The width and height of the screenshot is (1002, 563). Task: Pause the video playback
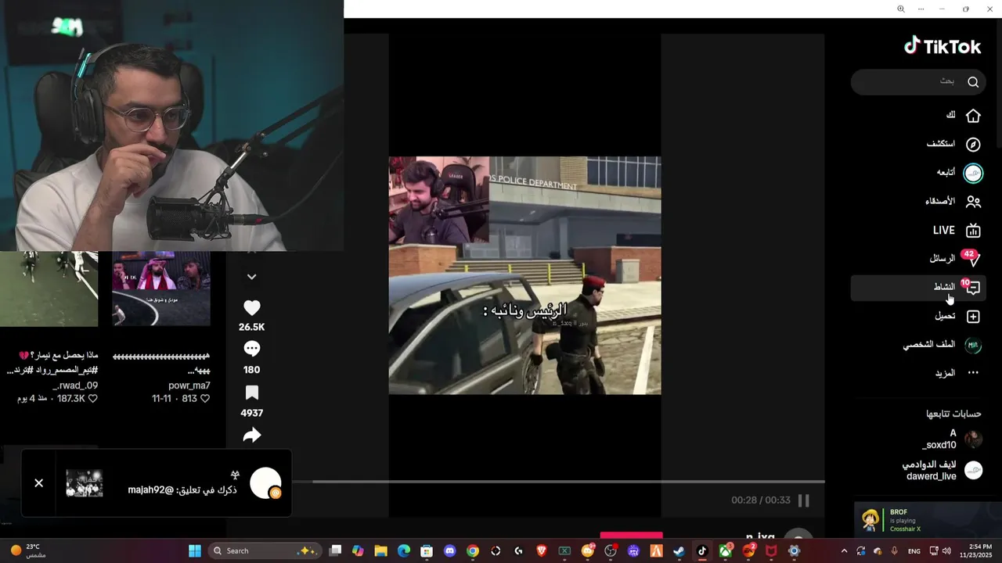(x=803, y=500)
